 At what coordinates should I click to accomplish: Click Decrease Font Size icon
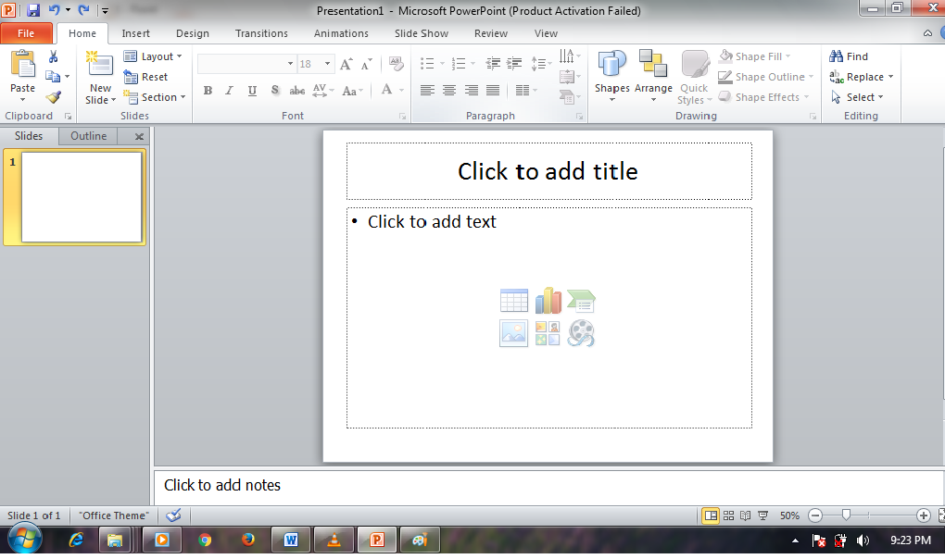(x=367, y=64)
